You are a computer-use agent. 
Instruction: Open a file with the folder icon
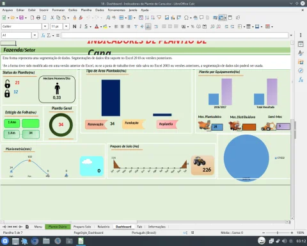click(x=13, y=18)
